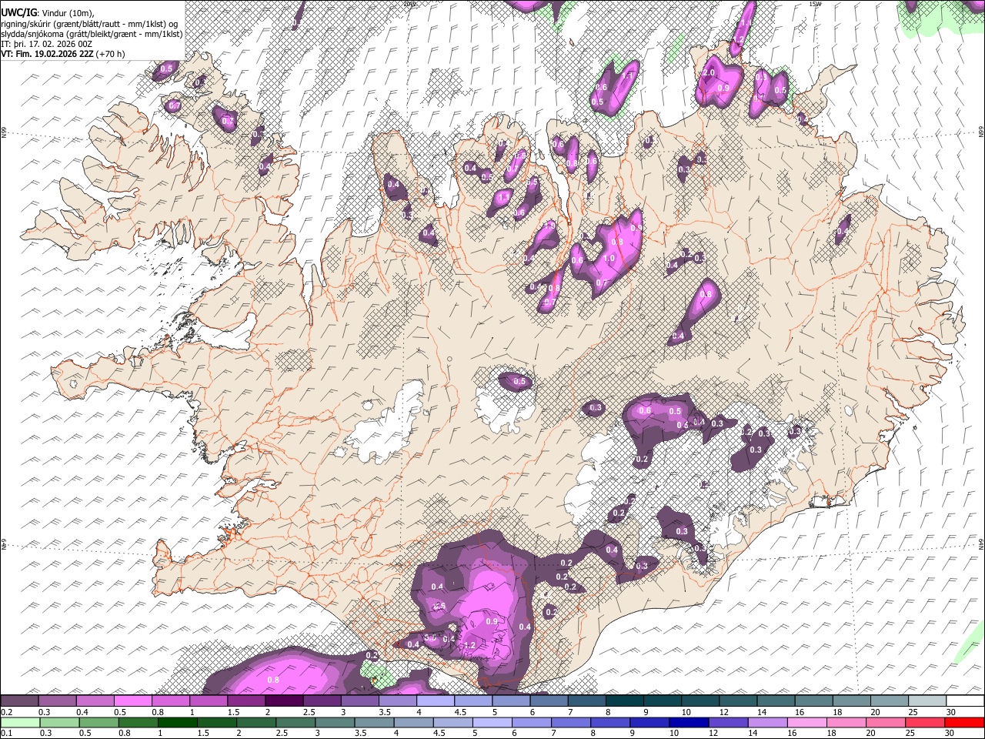
Task: Click the darkest purple 2 swatch, upper scale
Action: pyautogui.click(x=284, y=701)
